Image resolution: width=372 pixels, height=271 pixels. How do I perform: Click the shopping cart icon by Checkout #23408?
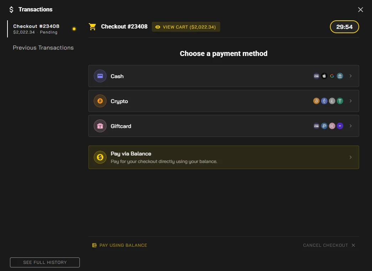(x=92, y=27)
